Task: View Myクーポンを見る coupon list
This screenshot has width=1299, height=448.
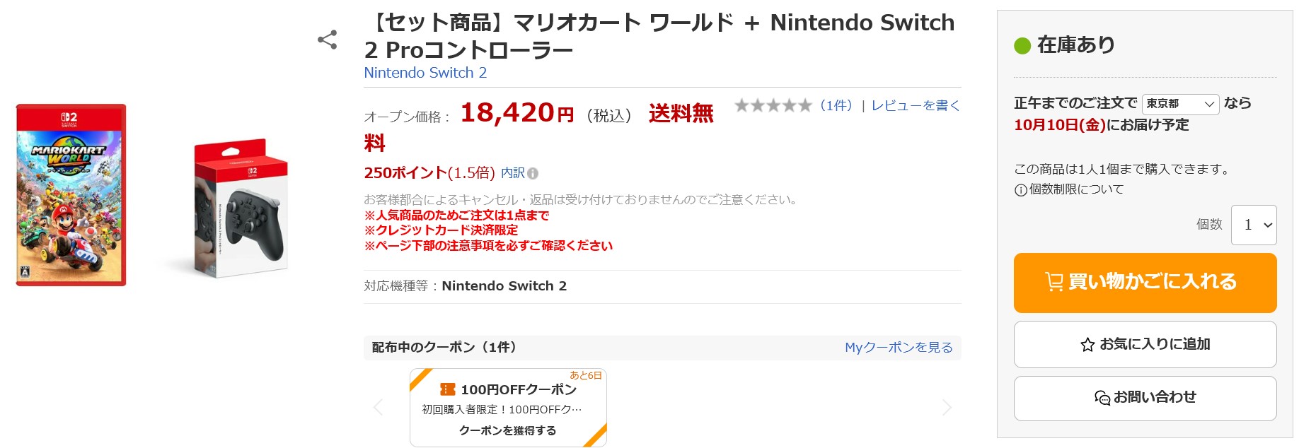Action: (899, 348)
